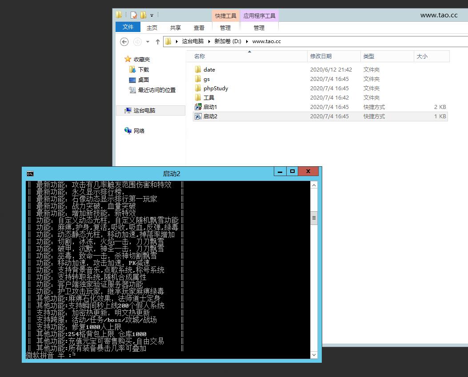Go back with the Back arrow
The height and width of the screenshot is (377, 468).
click(124, 41)
